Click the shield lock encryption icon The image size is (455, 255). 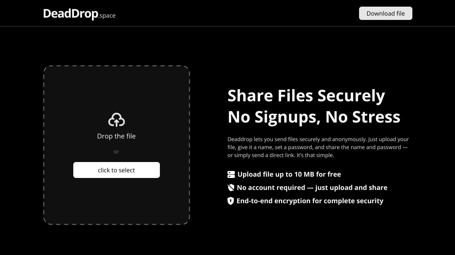coord(230,201)
